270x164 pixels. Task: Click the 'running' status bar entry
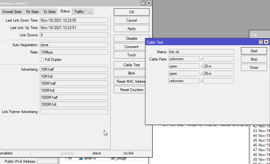click(76, 153)
